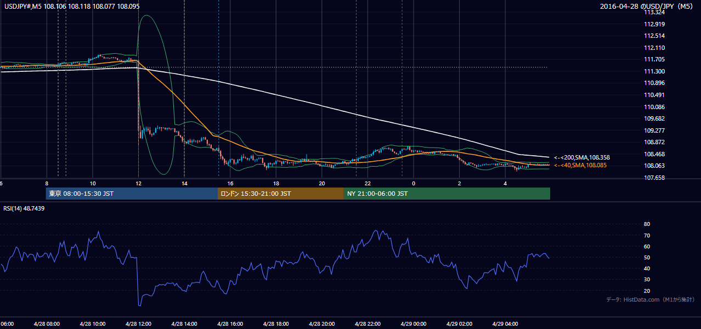Click the 4/29 00:00 time label
This screenshot has width=701, height=329.
coord(413,324)
